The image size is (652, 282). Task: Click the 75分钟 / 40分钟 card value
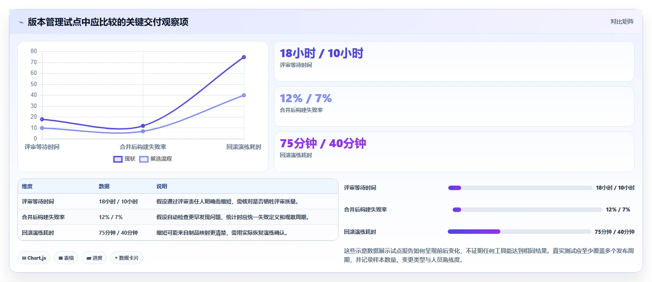[x=323, y=143]
